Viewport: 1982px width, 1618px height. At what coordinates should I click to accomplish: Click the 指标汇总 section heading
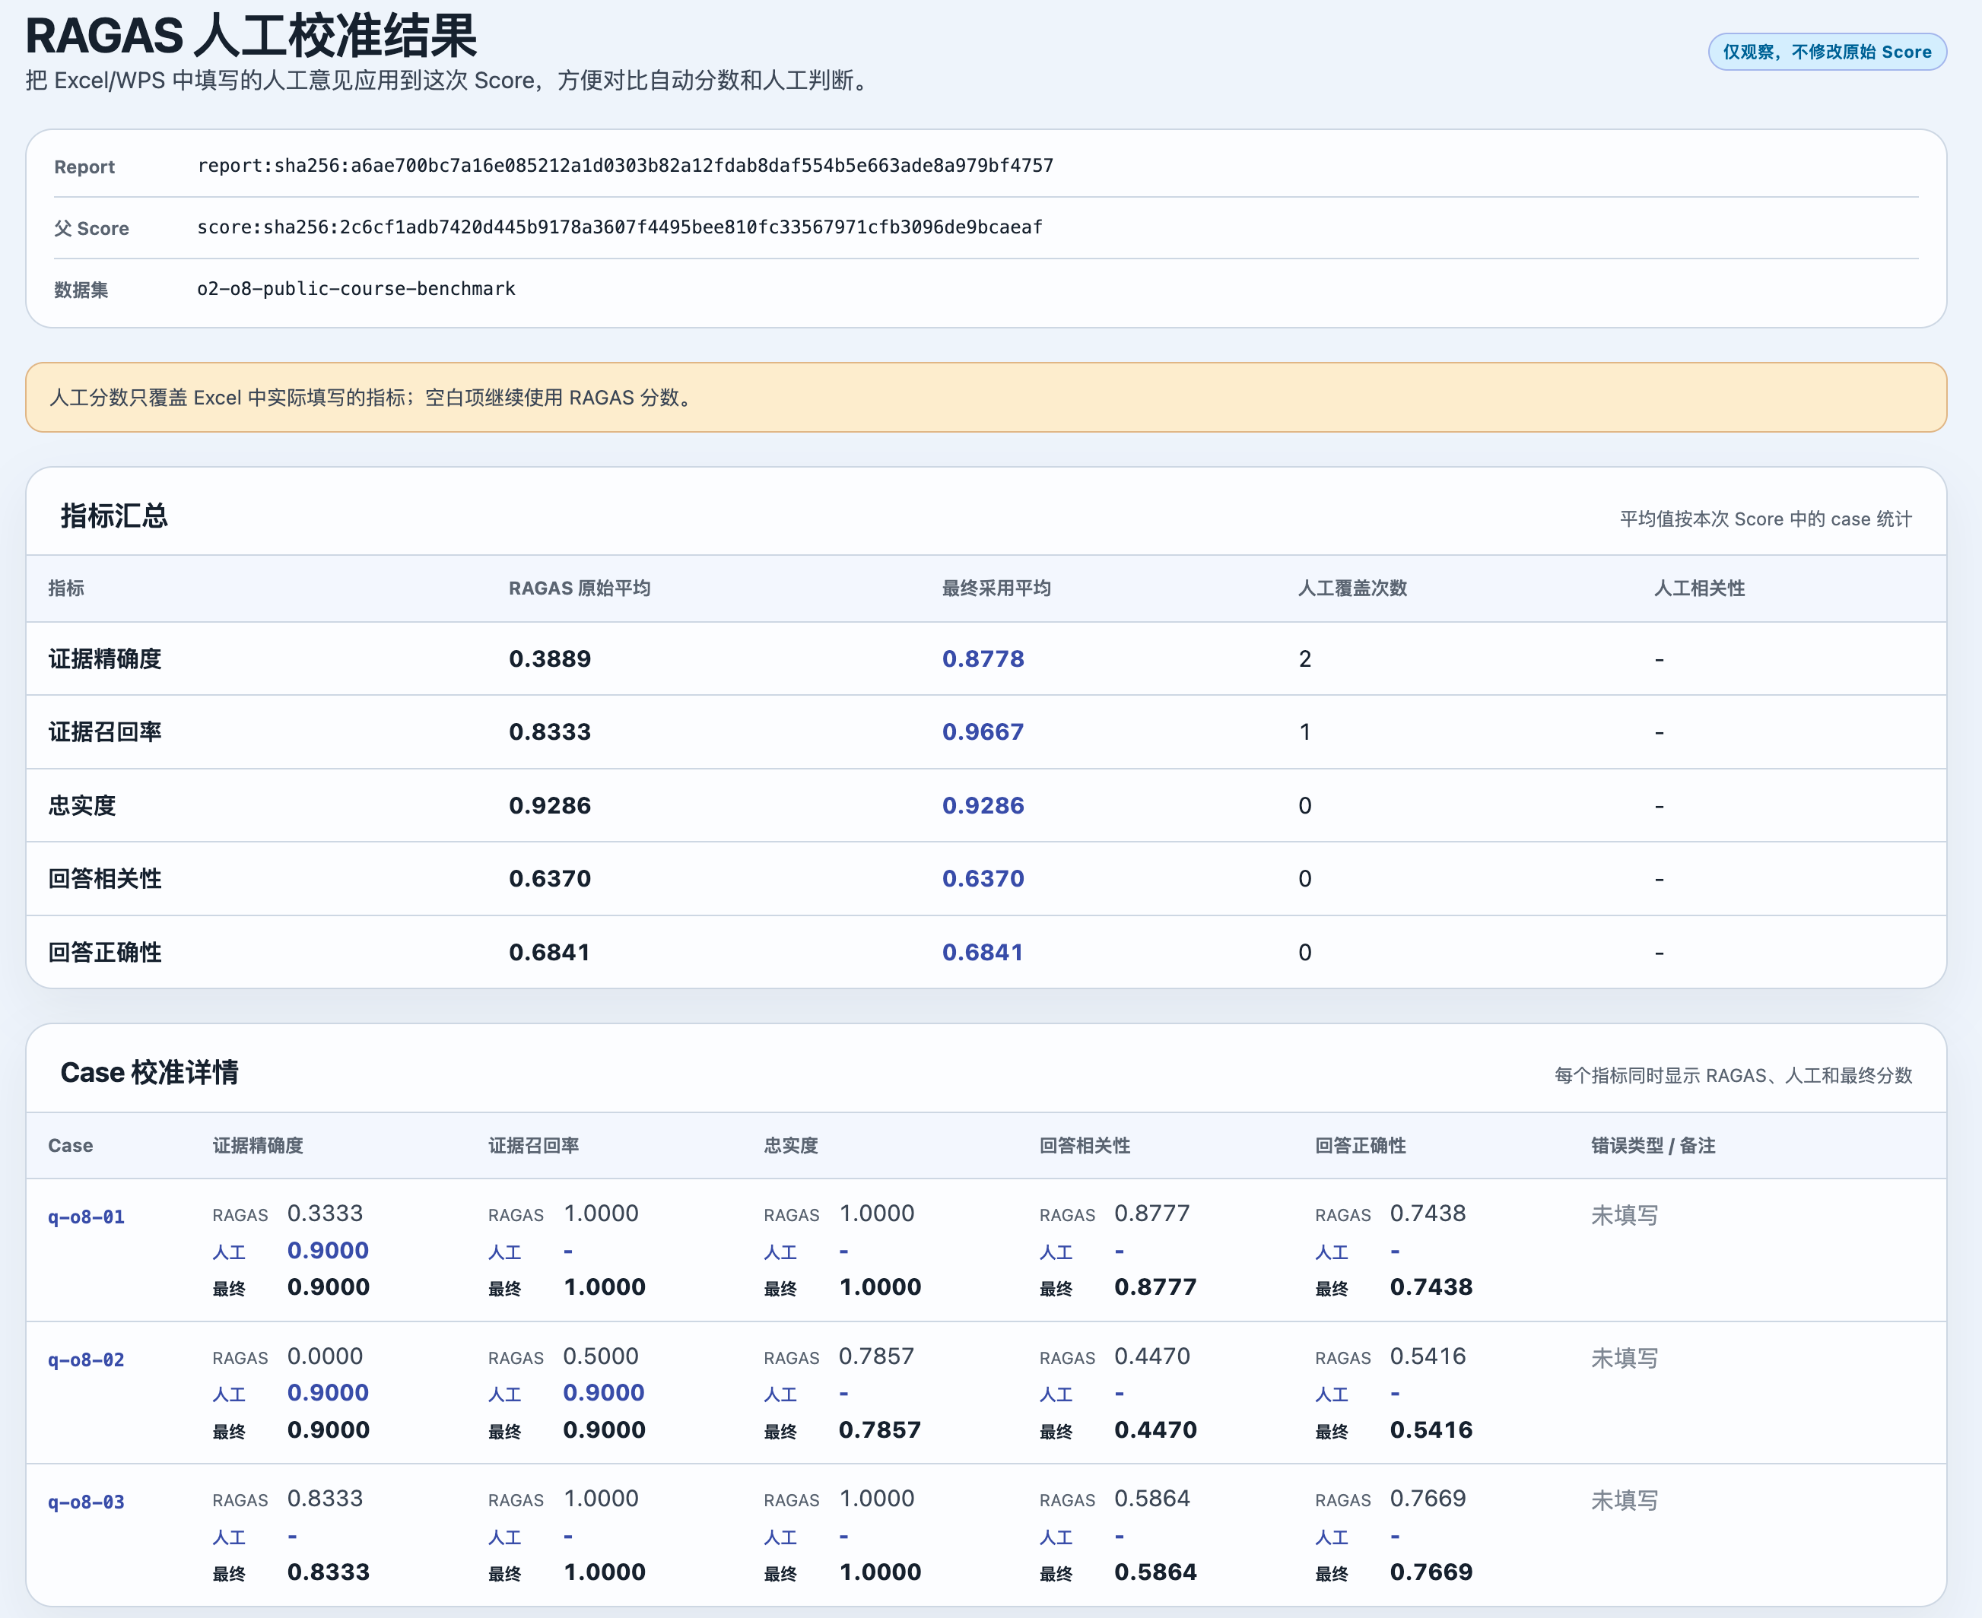[114, 516]
